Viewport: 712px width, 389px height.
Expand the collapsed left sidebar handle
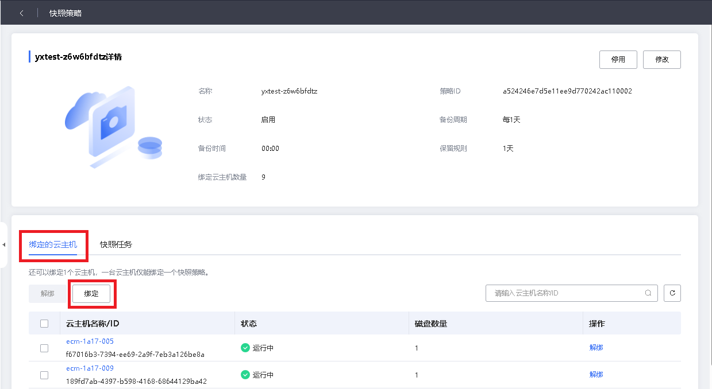click(4, 245)
